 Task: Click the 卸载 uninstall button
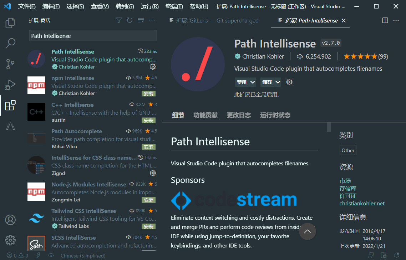267,82
